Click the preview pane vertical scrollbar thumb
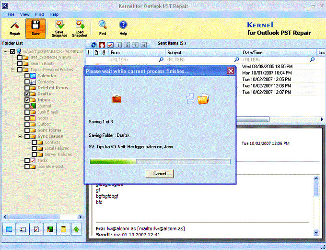The height and width of the screenshot is (250, 326). [316, 190]
